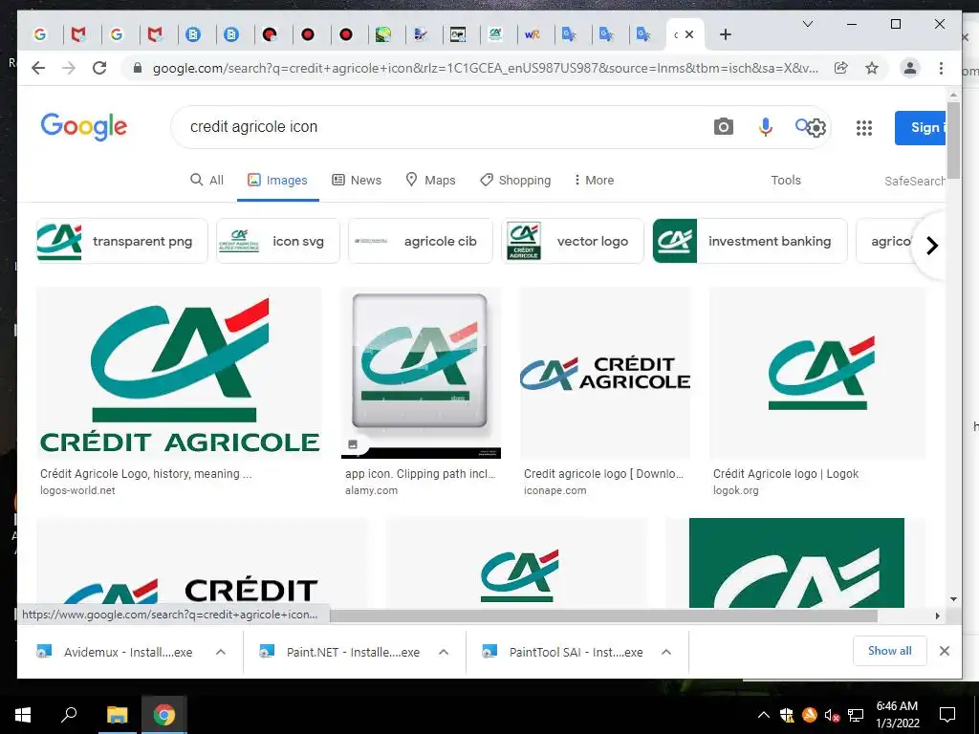Open the tab search chevron

pyautogui.click(x=807, y=24)
